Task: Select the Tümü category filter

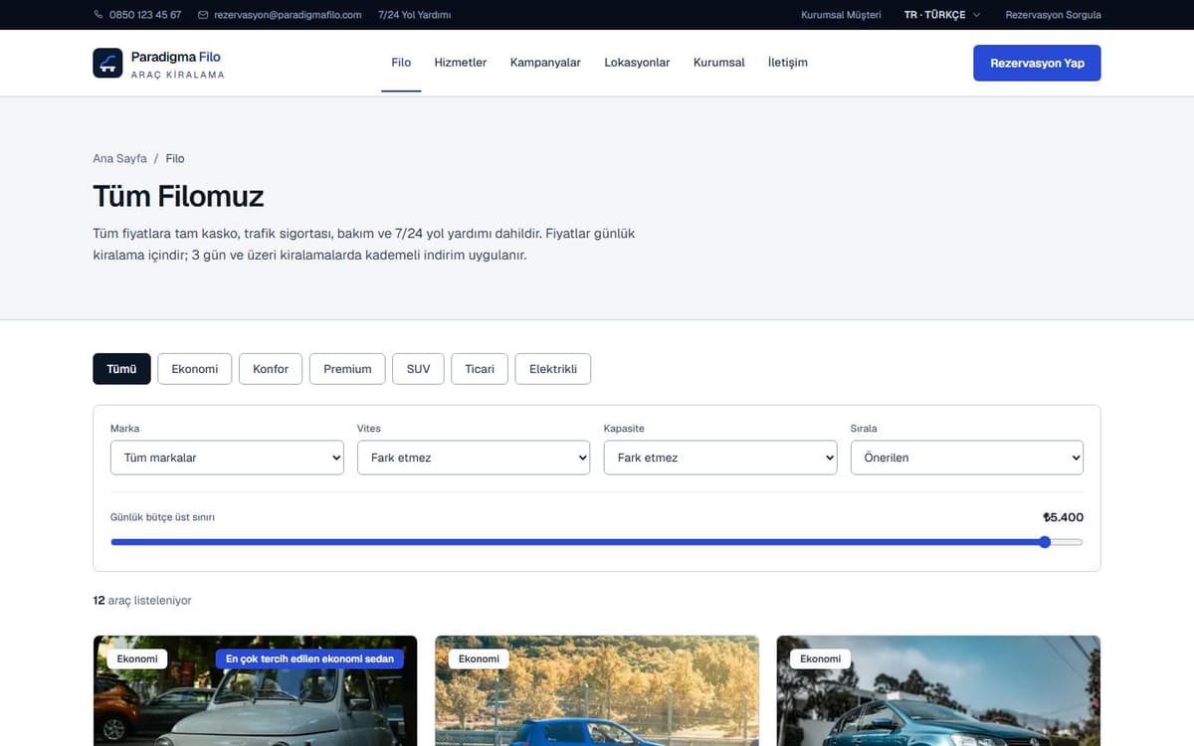Action: click(x=121, y=369)
